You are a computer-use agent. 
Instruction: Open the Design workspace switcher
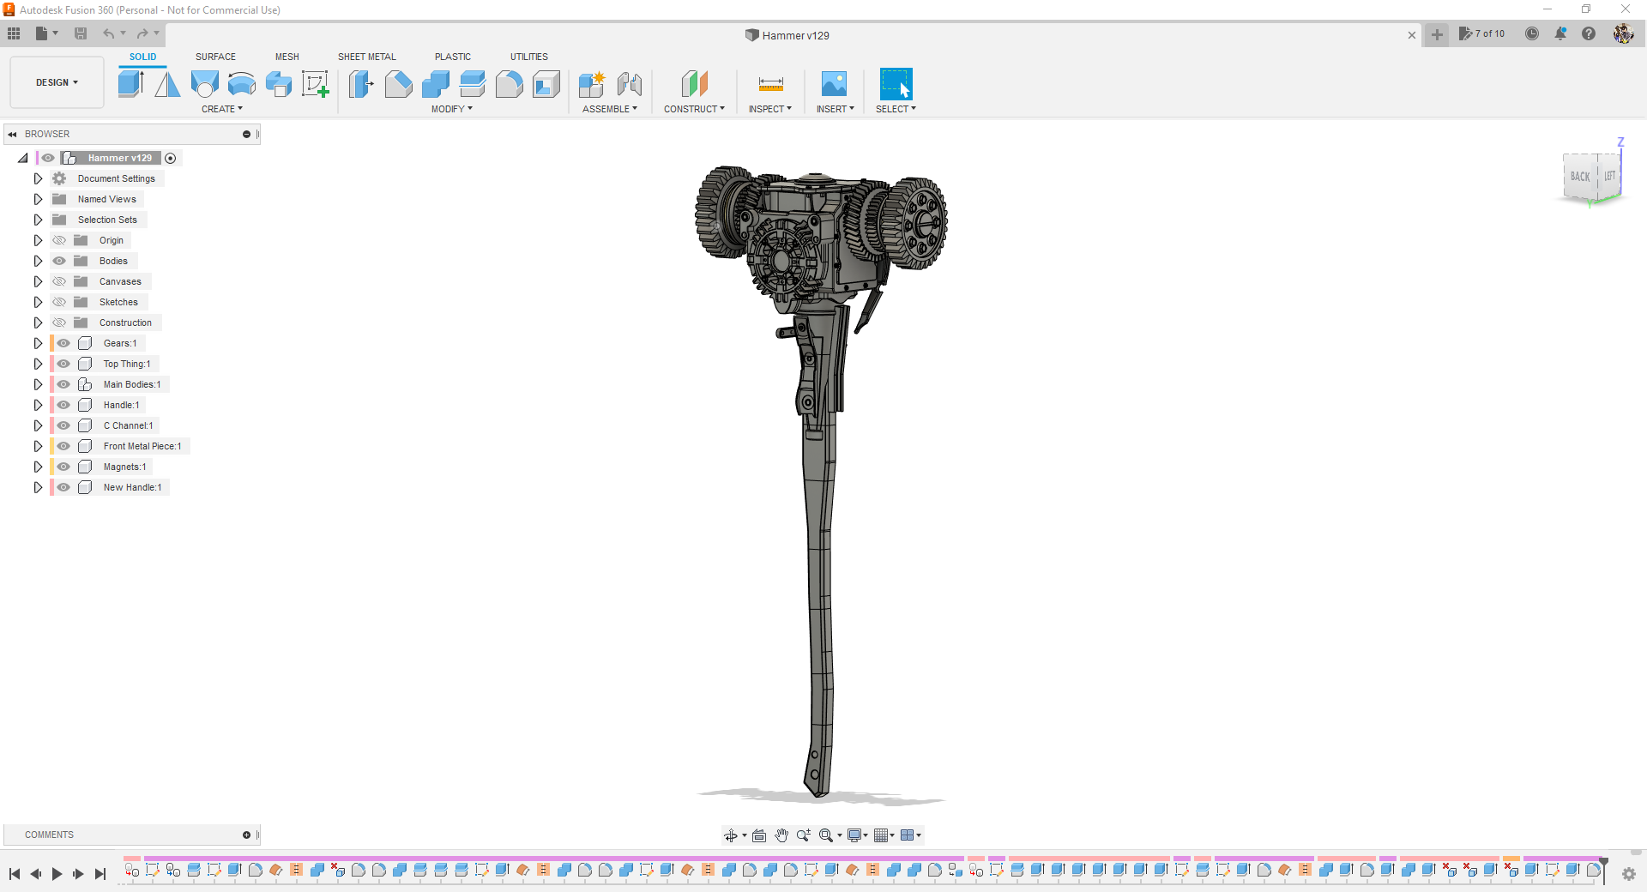[x=56, y=82]
